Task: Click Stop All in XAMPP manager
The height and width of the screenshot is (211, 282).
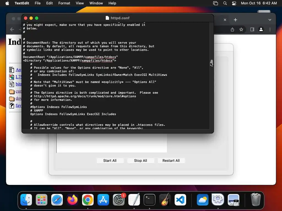Action: click(x=140, y=160)
